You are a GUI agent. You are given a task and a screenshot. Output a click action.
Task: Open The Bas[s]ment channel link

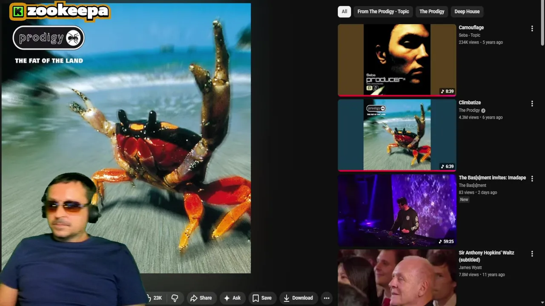click(x=472, y=185)
